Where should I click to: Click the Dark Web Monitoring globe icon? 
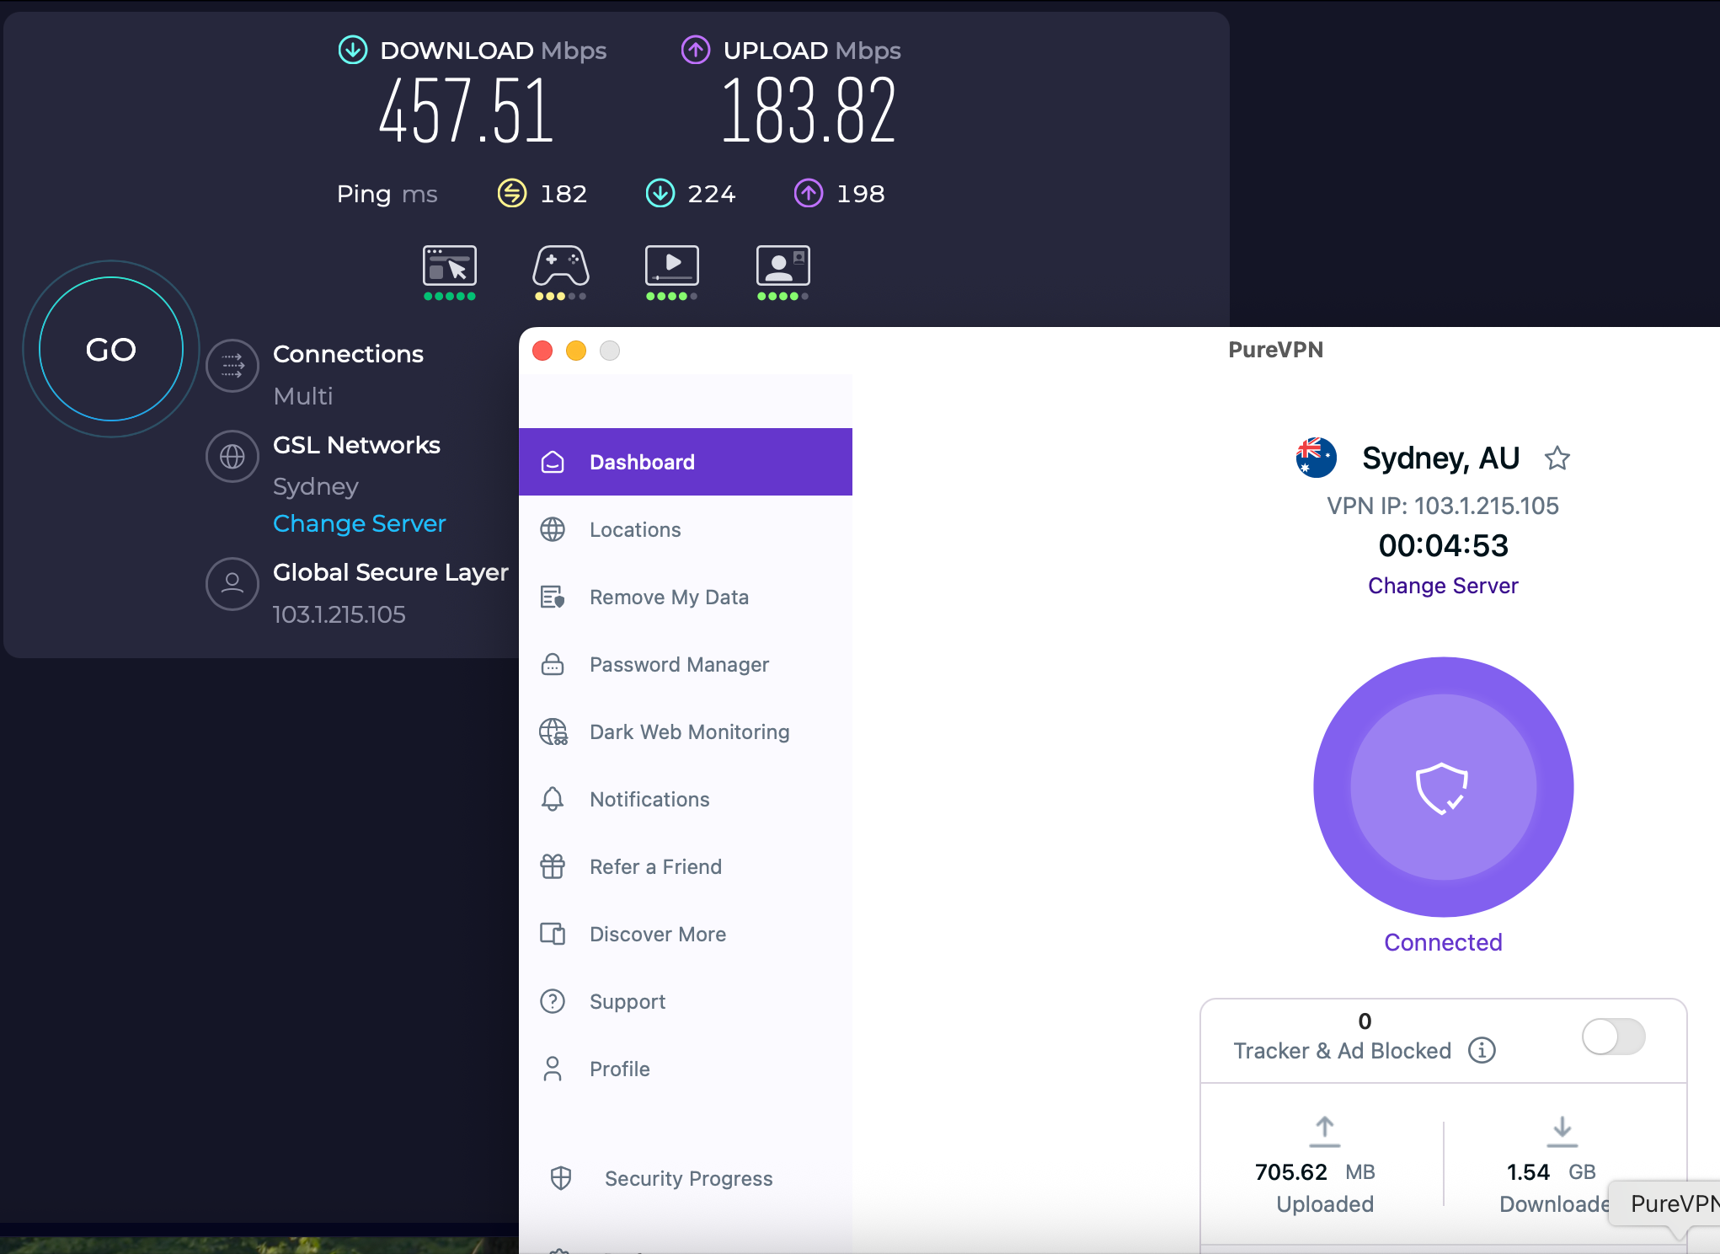tap(553, 731)
